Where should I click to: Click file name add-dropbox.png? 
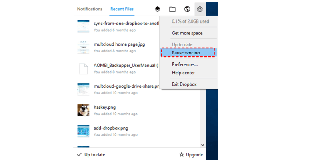(111, 128)
